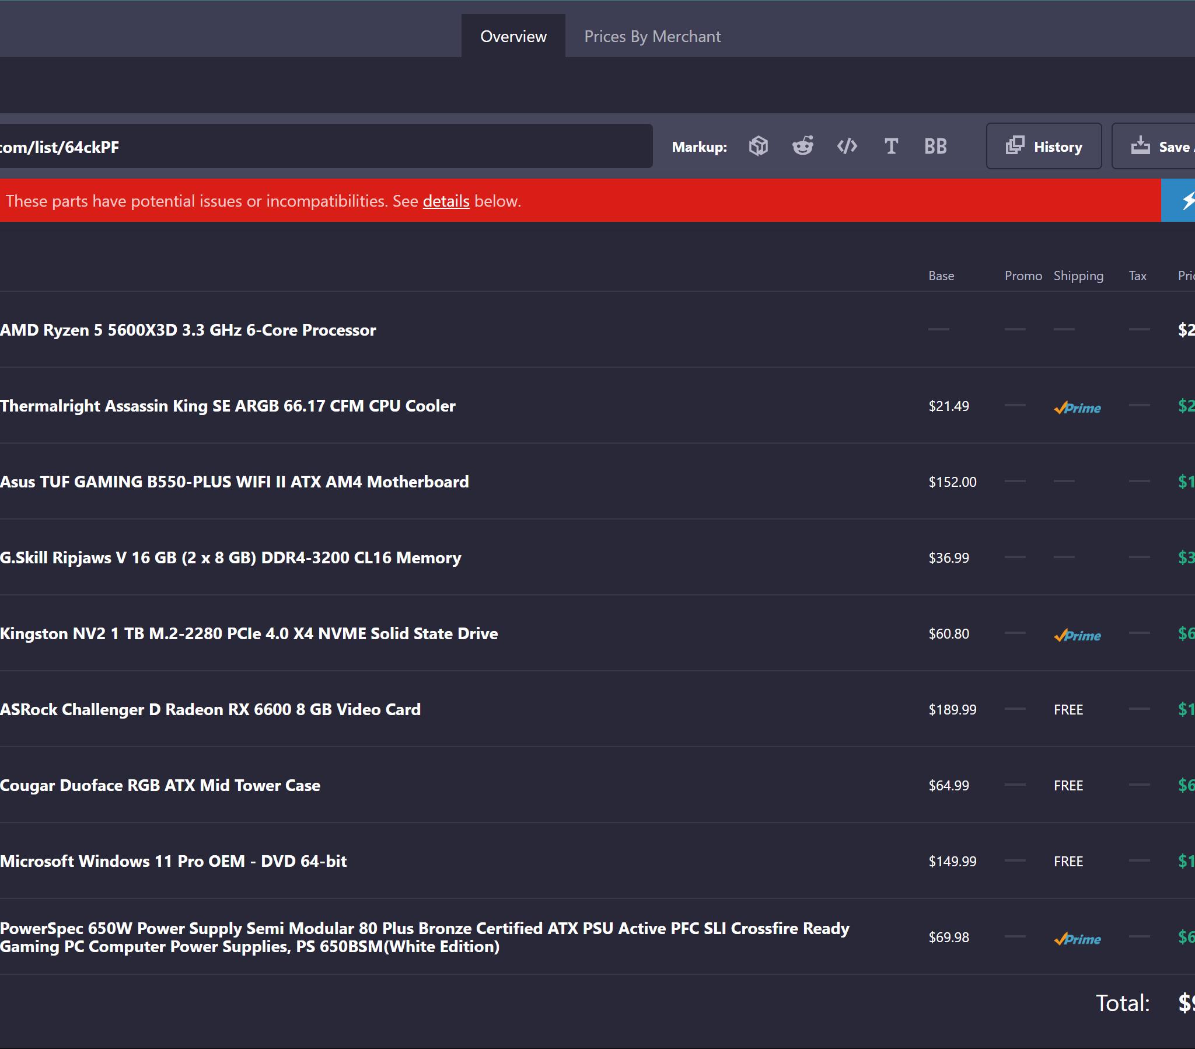Click the $36.99 base price
Image resolution: width=1195 pixels, height=1049 pixels.
[x=949, y=557]
